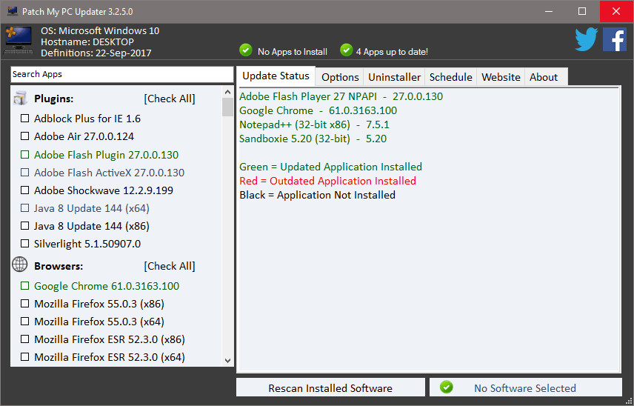This screenshot has height=406, width=634.
Task: Maximize the Patch My PC window
Action: pos(582,11)
